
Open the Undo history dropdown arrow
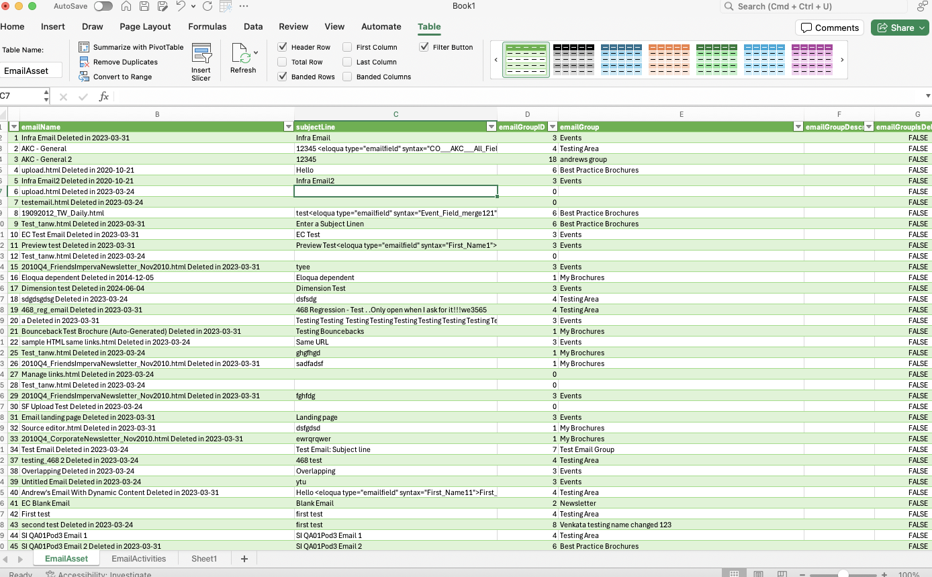pyautogui.click(x=193, y=7)
